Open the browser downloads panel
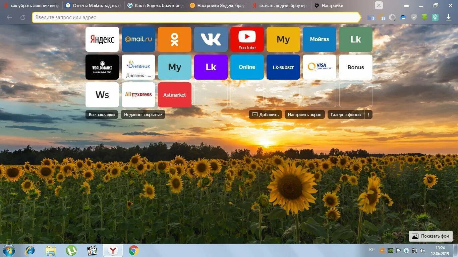The height and width of the screenshot is (257, 458). coord(449,17)
